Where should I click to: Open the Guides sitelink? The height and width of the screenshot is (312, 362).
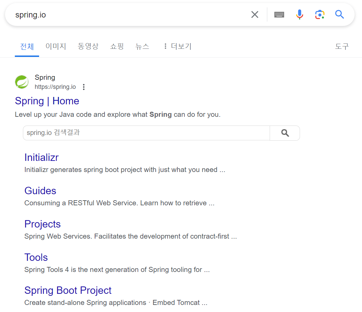click(x=40, y=191)
